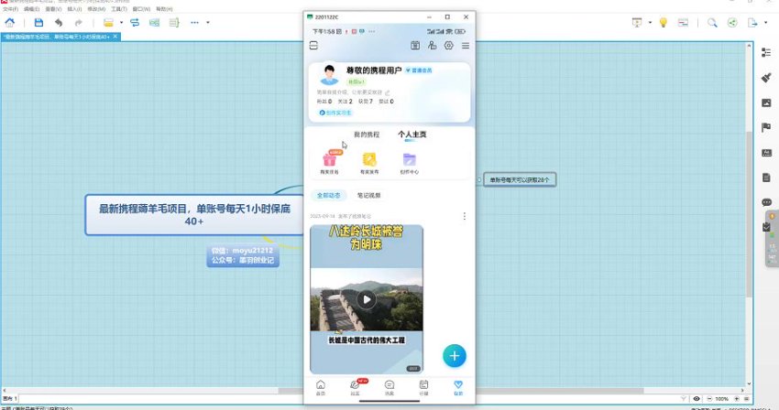Select the 全部动态 filter pill

tap(328, 195)
